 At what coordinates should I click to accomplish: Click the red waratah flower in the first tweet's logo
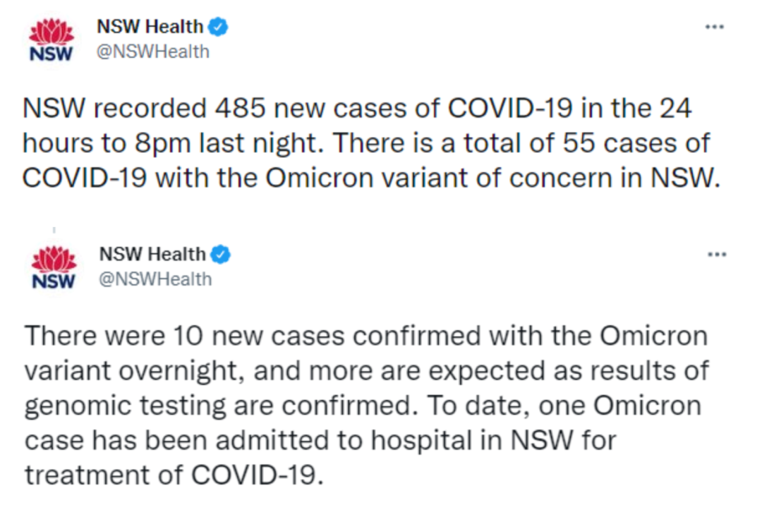pyautogui.click(x=51, y=31)
